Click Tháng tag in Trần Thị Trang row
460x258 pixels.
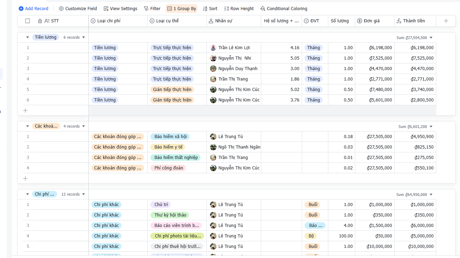pyautogui.click(x=313, y=79)
